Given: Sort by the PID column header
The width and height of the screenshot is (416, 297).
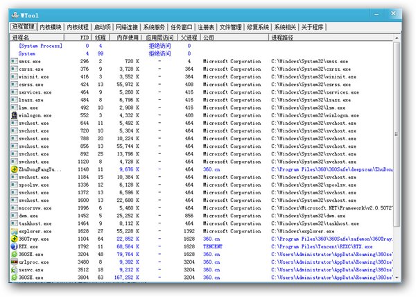Looking at the screenshot, I should pyautogui.click(x=78, y=37).
